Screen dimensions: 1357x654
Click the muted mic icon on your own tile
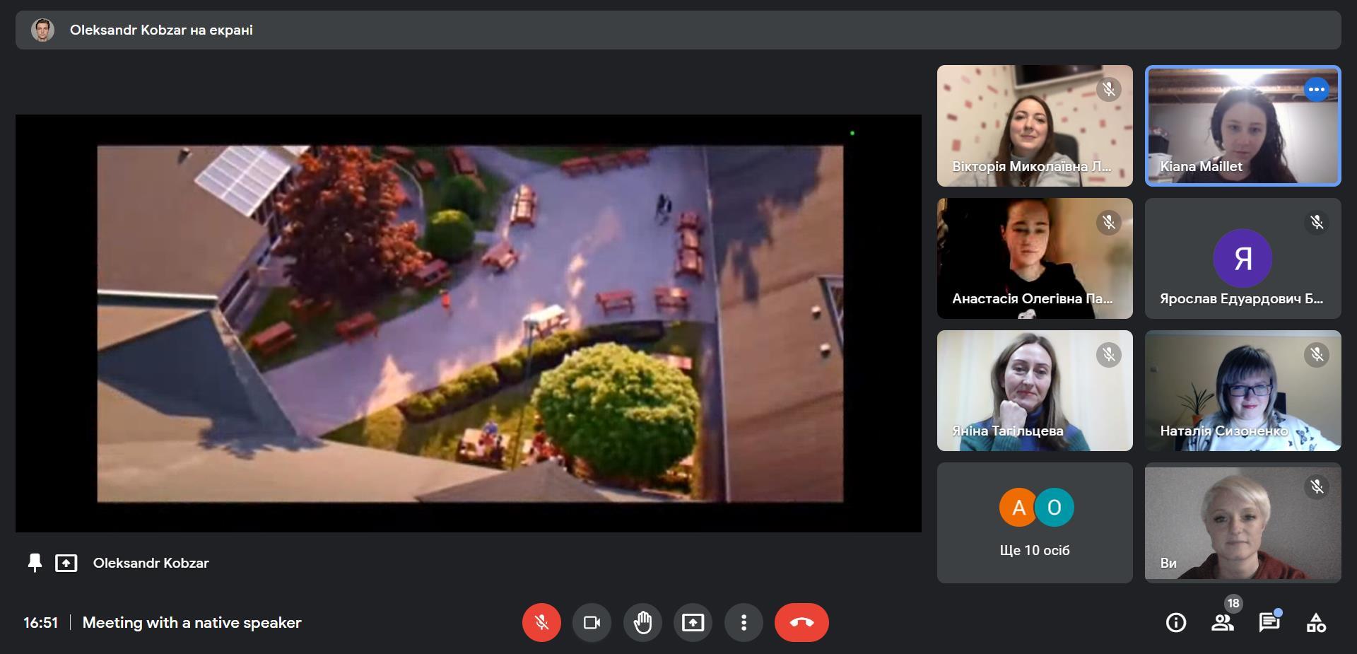[1317, 487]
